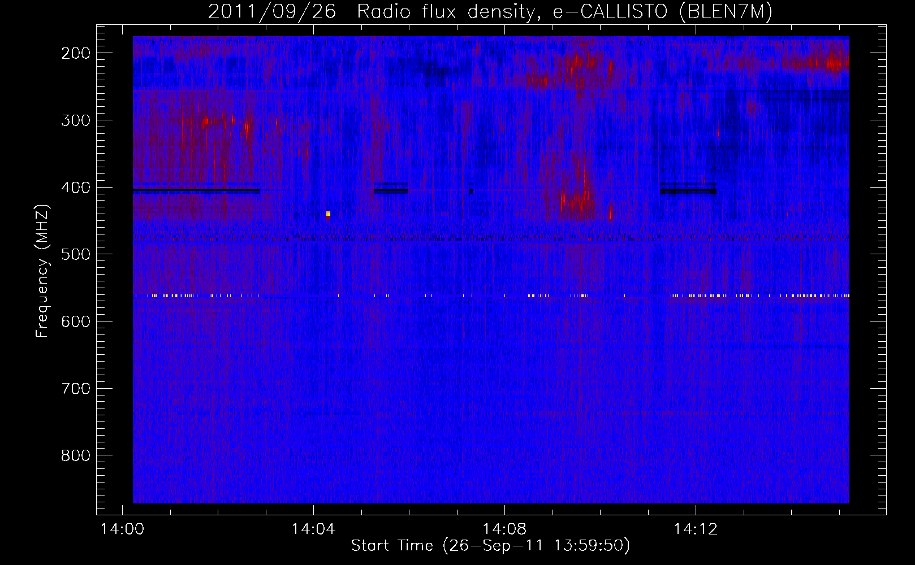Click the 14:04 time tick label

tap(313, 529)
